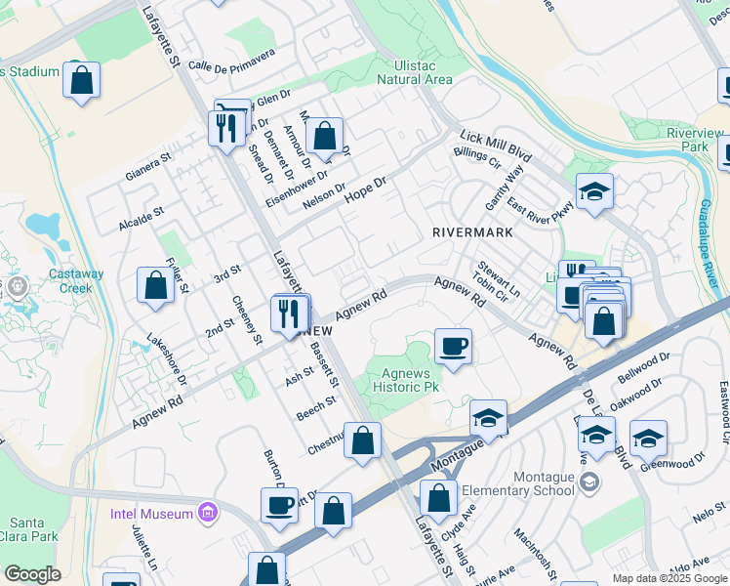The image size is (730, 586).
Task: Open the shopping bag marker near Chestnut St
Action: click(x=362, y=440)
